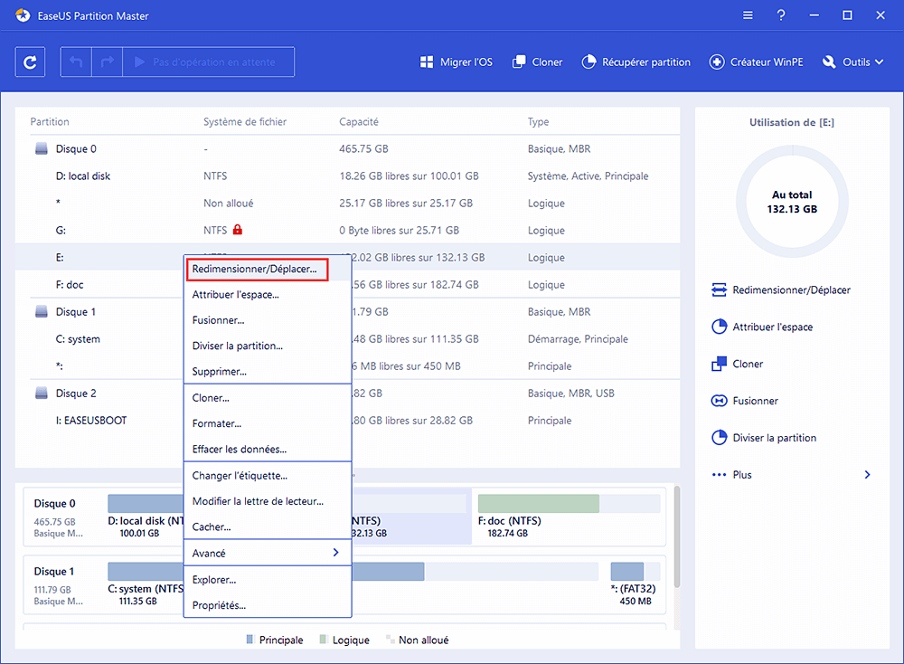904x664 pixels.
Task: Select the I: EASEUSBOOT partition row
Action: [x=348, y=420]
